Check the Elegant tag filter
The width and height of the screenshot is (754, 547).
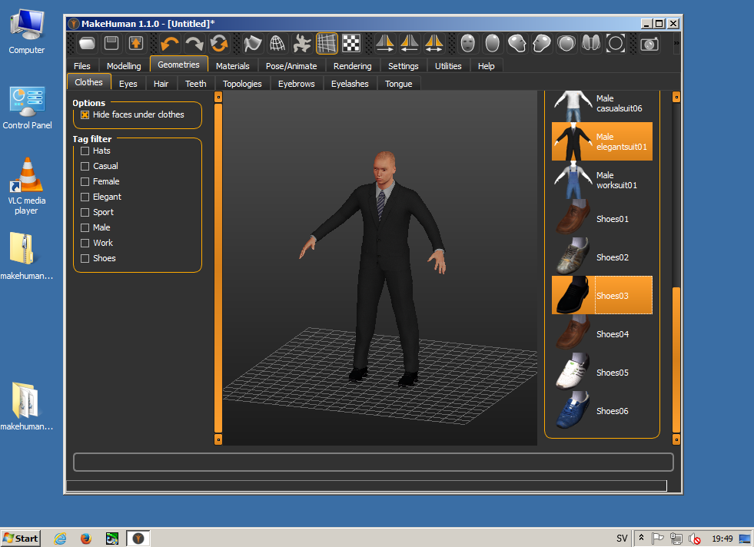pos(85,197)
